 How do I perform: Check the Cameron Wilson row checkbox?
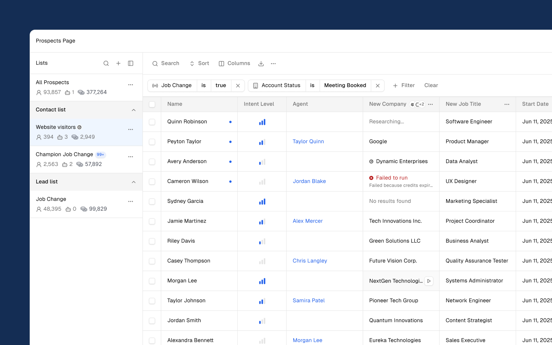click(152, 181)
